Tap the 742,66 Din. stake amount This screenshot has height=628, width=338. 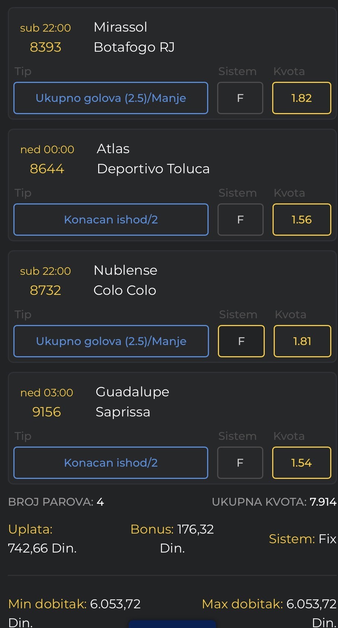click(42, 548)
